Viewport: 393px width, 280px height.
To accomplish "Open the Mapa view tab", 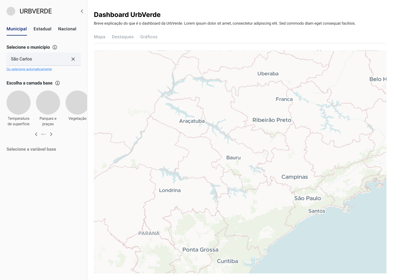I will click(x=100, y=37).
